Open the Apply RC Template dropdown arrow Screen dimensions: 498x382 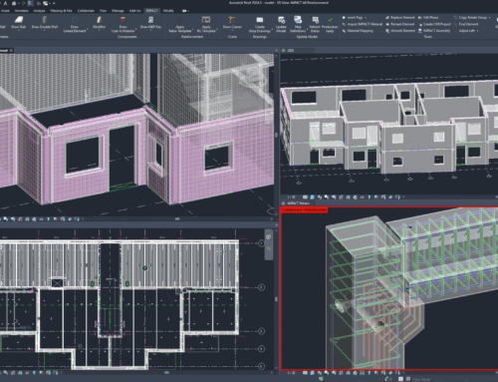pyautogui.click(x=217, y=31)
